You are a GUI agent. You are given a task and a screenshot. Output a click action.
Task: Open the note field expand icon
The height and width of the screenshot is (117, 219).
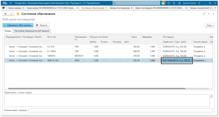click(x=211, y=96)
